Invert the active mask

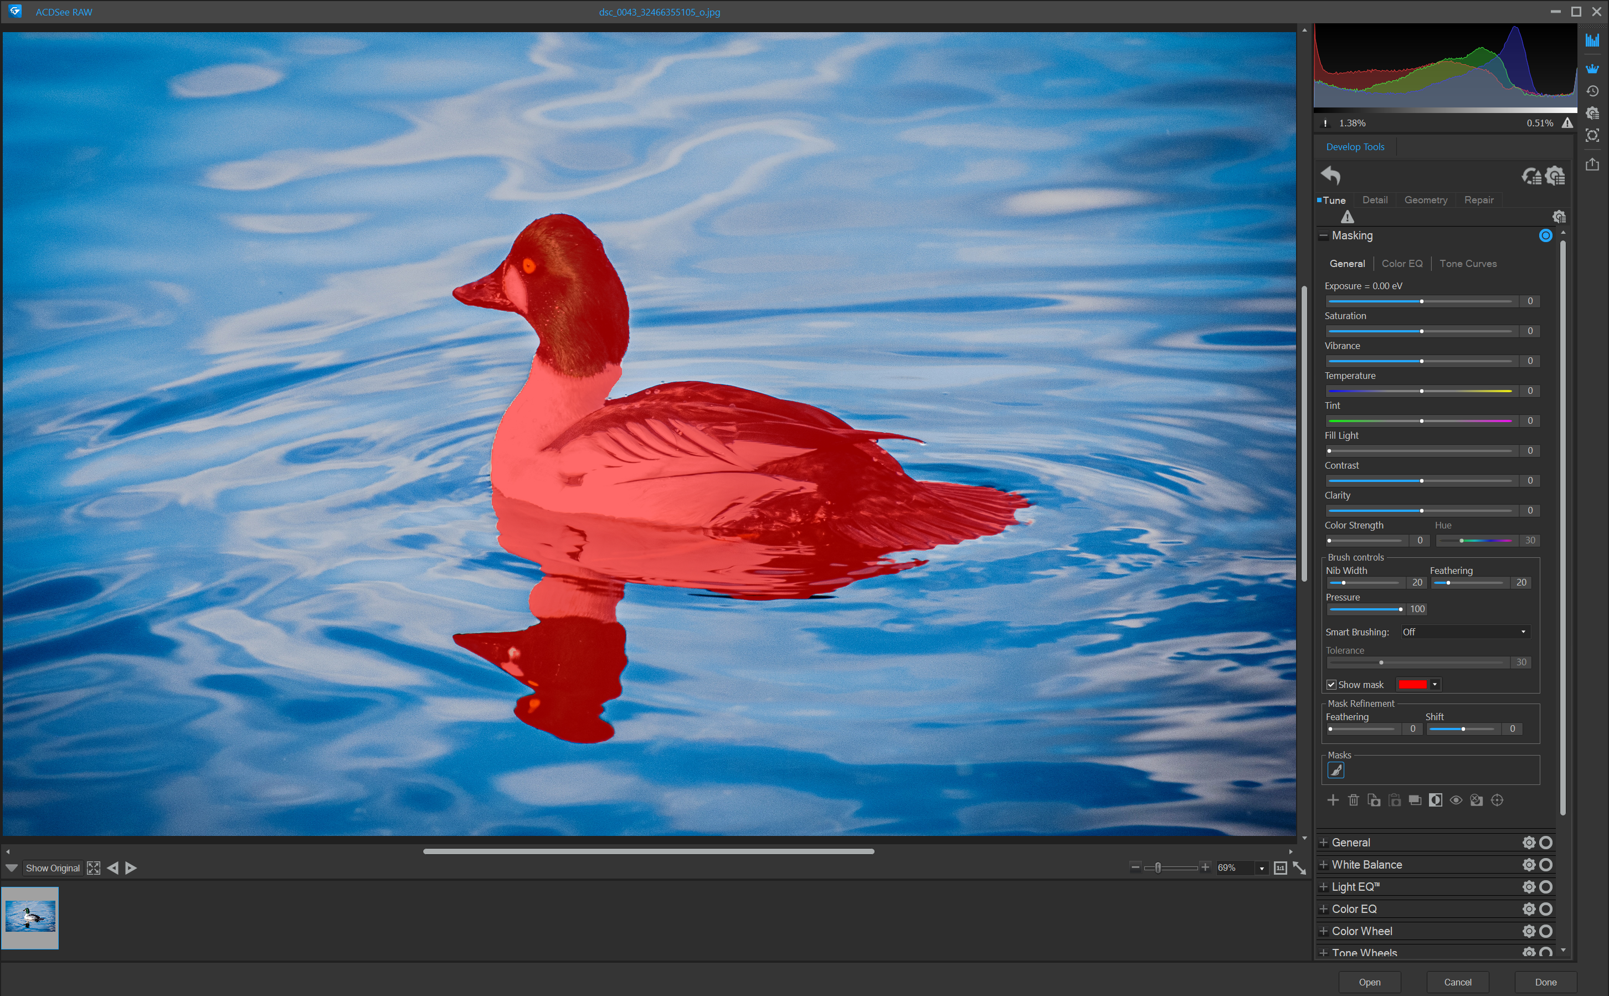[1436, 800]
